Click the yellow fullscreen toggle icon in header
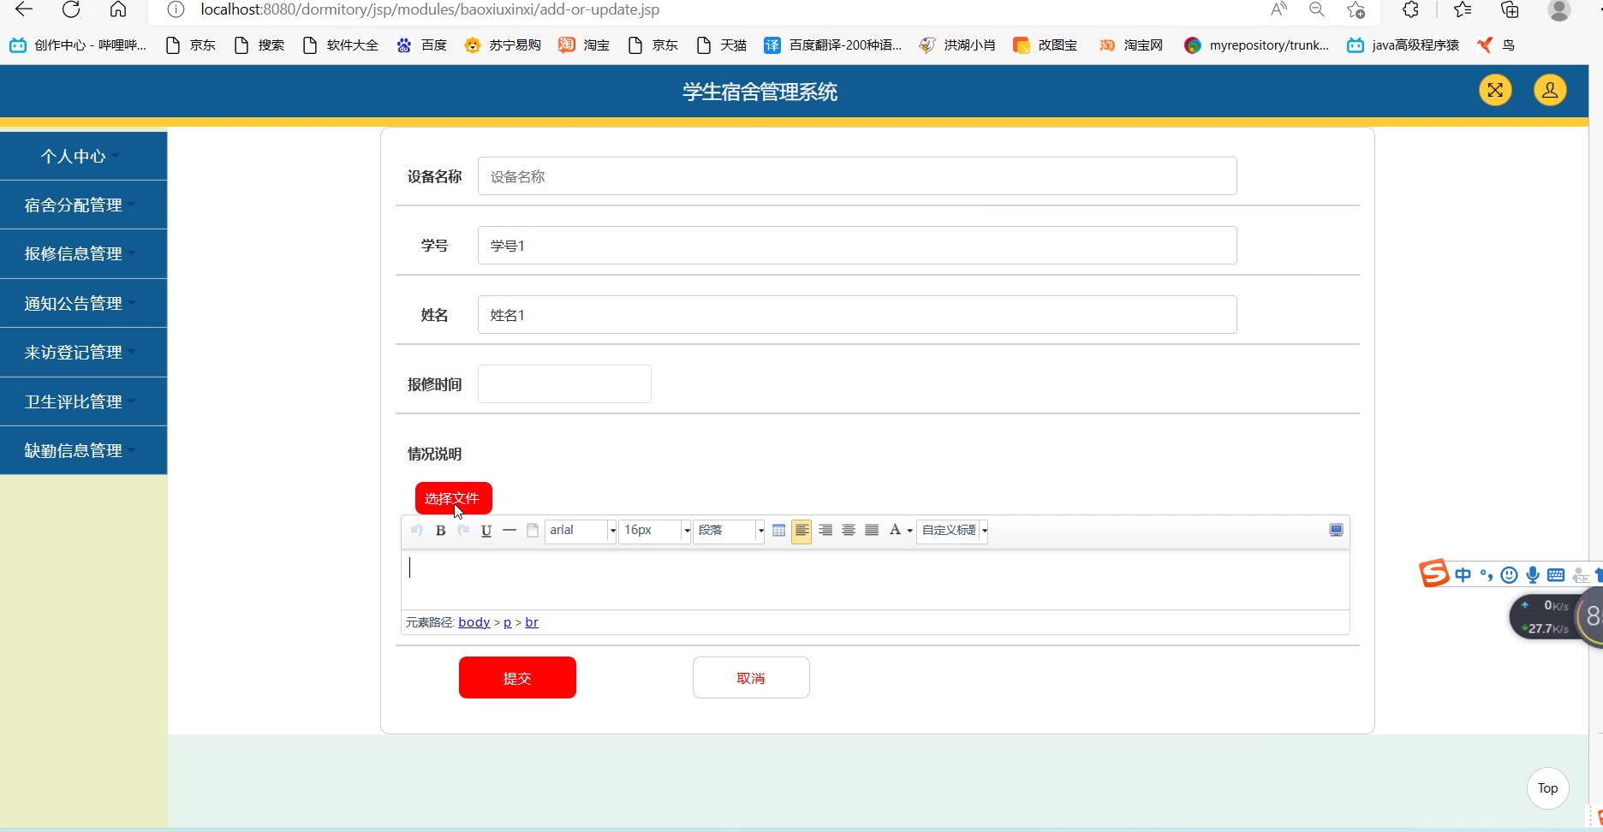The height and width of the screenshot is (832, 1603). point(1495,90)
